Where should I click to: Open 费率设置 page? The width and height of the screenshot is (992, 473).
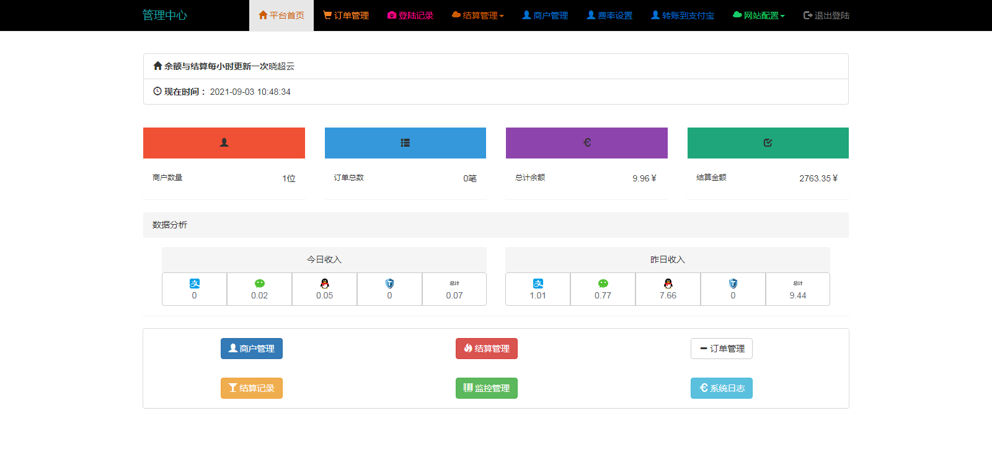609,15
